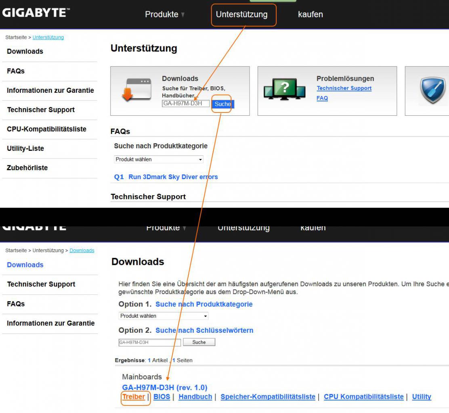Open Q1 Run 3Dmark Sky Diver errors
The height and width of the screenshot is (413, 449).
tap(166, 177)
